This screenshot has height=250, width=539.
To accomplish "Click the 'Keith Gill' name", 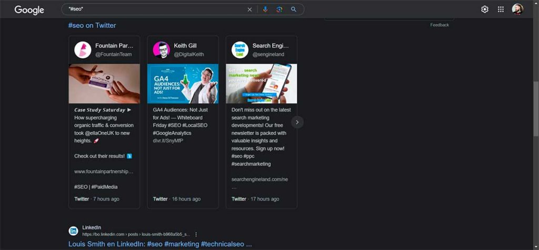I will coord(185,46).
